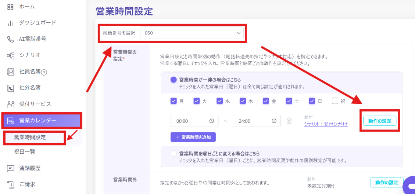The image size is (415, 194).
Task: Click the 受付サービス people icon
Action: tap(10, 104)
